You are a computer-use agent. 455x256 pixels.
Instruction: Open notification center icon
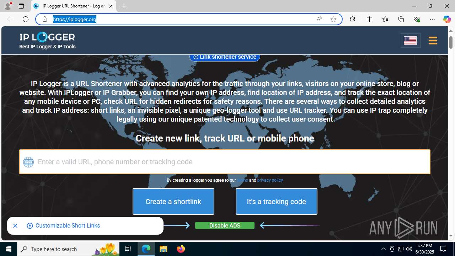[444, 249]
